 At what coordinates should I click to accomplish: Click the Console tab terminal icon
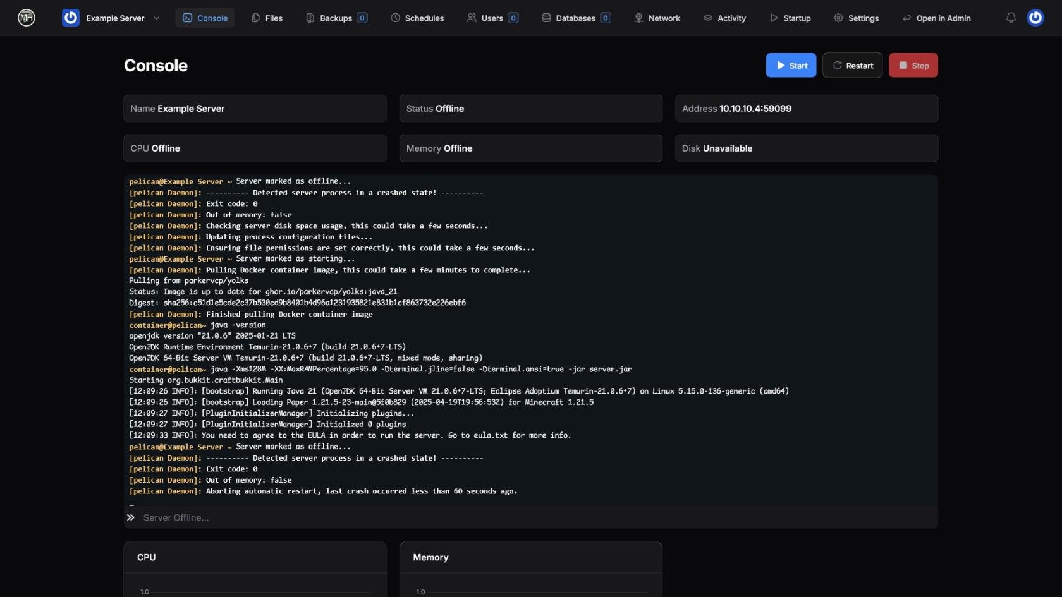(188, 18)
